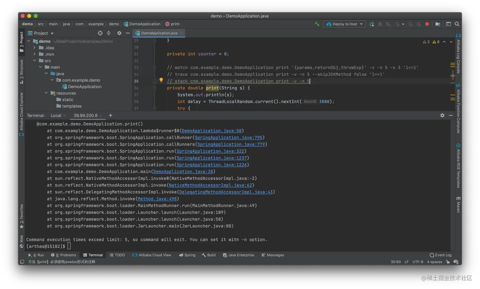The height and width of the screenshot is (289, 480).
Task: Open the Project Structure icon
Action: [x=438, y=24]
